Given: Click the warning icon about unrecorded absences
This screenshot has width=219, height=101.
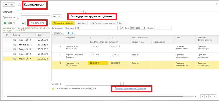Looking at the screenshot, I should click(53, 88).
